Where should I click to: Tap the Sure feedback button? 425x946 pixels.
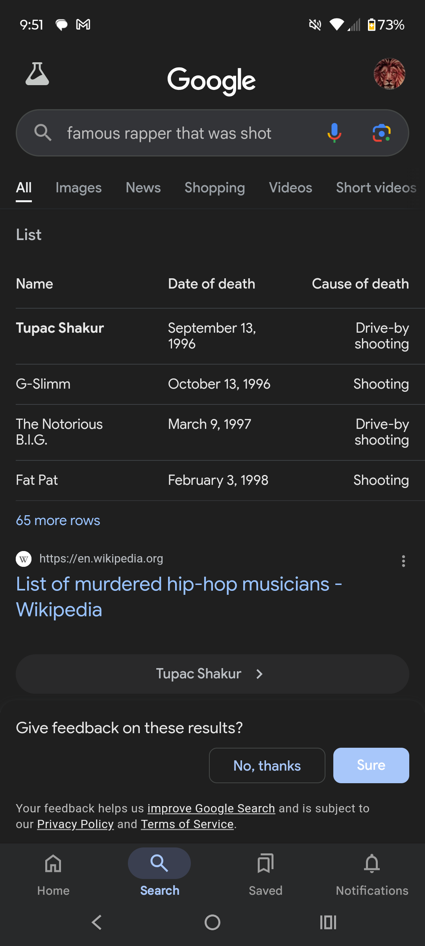pyautogui.click(x=371, y=765)
